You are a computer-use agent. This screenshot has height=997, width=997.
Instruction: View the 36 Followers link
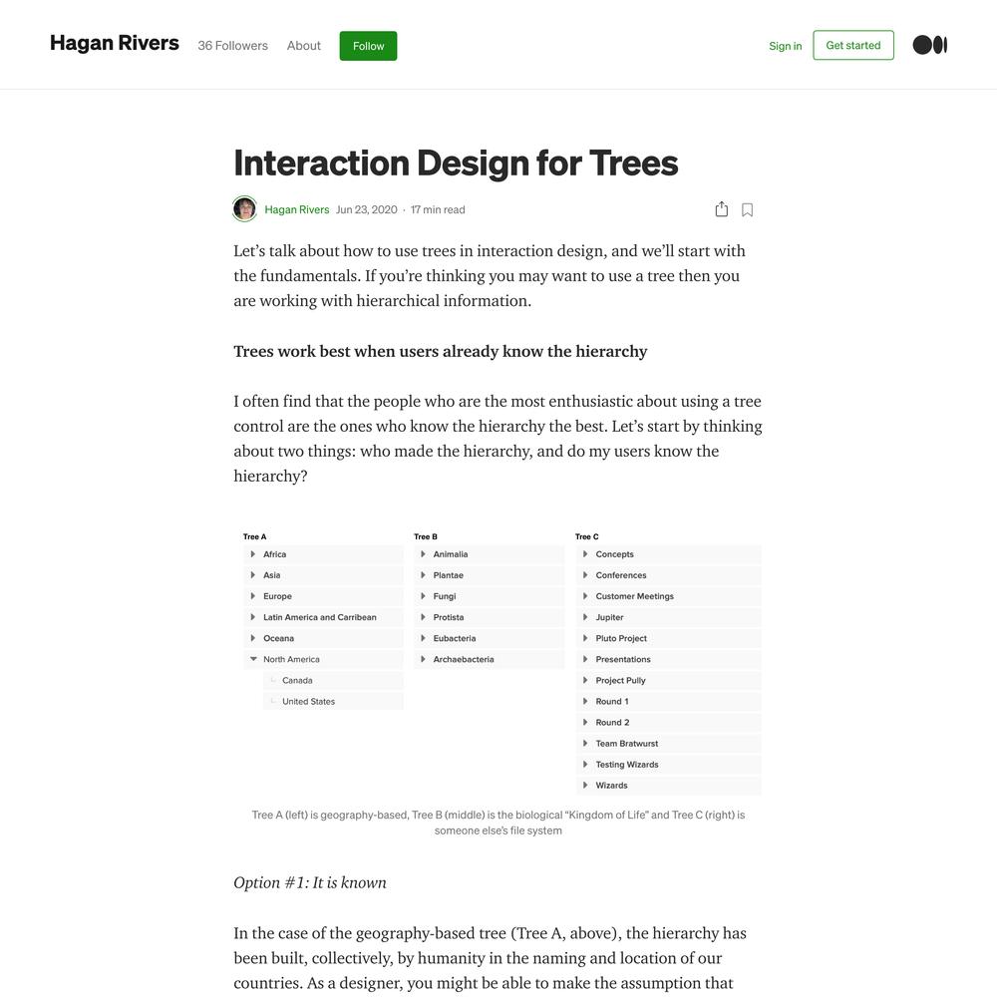point(232,46)
